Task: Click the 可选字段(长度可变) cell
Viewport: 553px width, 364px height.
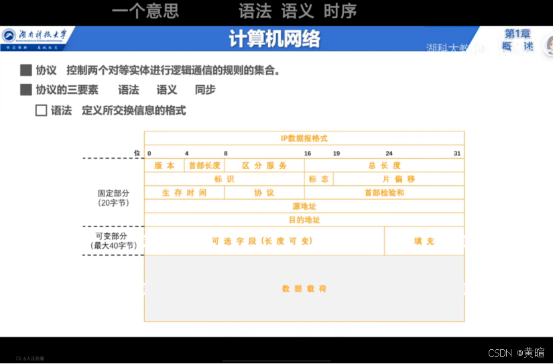Action: point(264,241)
